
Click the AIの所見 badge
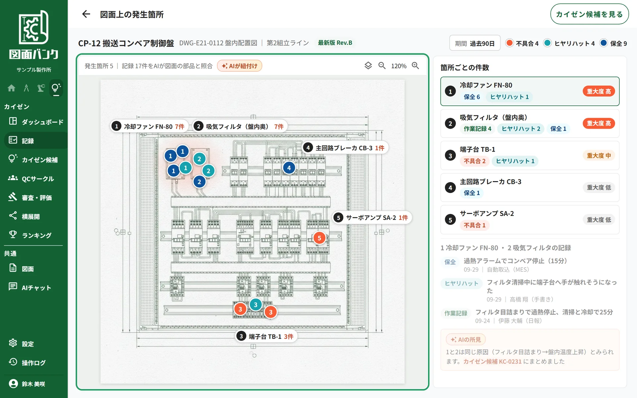click(x=466, y=340)
